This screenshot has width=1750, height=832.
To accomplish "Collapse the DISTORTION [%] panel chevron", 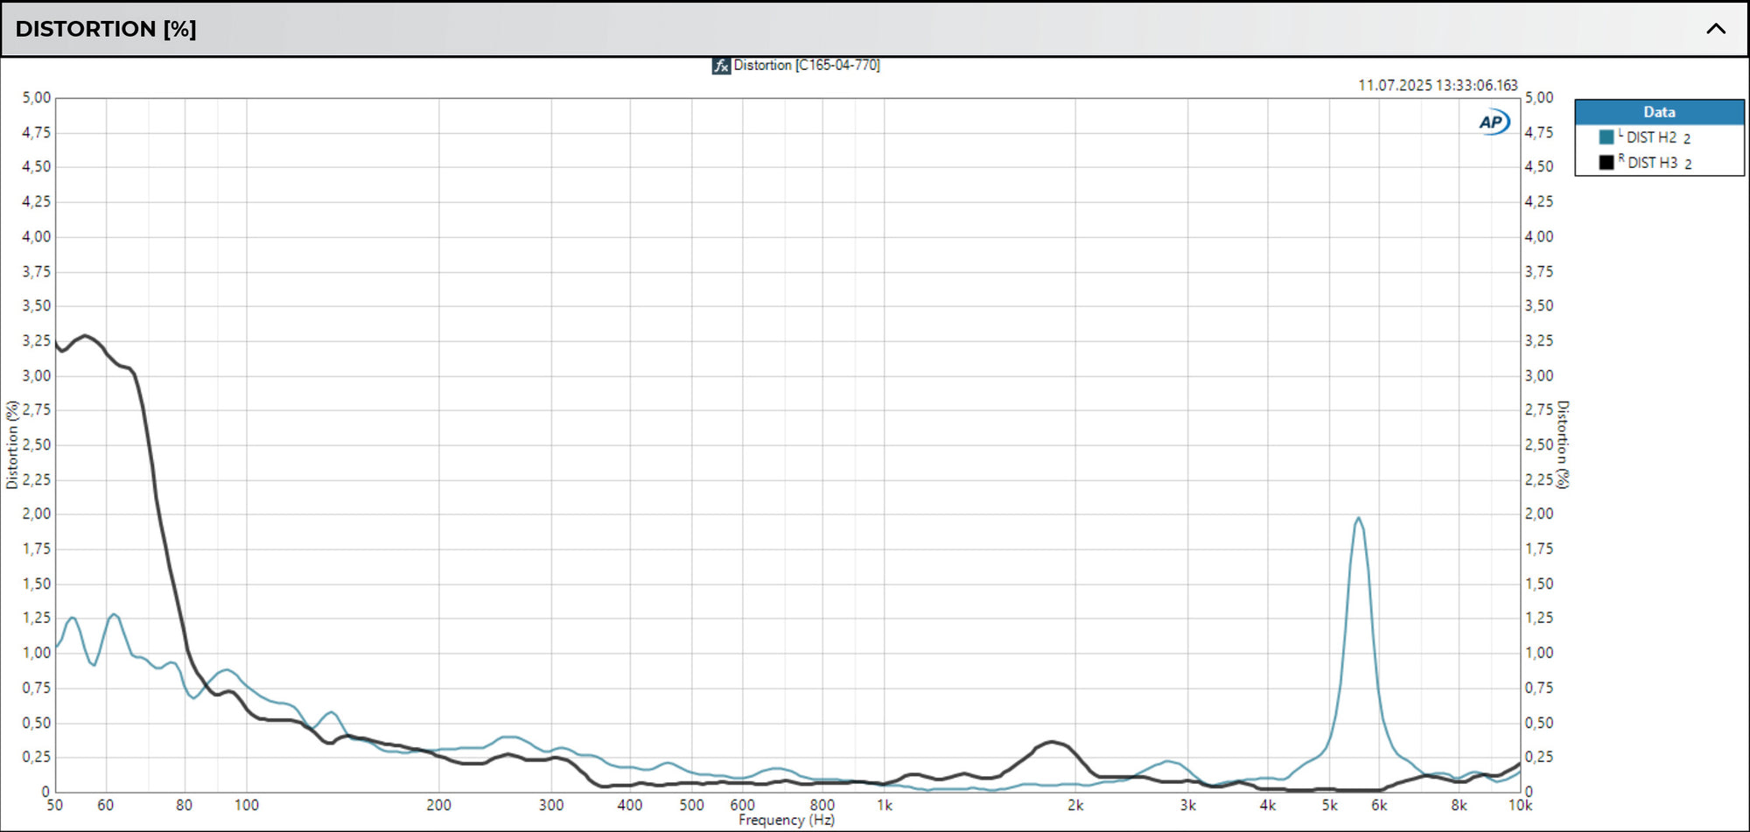I will pos(1715,29).
